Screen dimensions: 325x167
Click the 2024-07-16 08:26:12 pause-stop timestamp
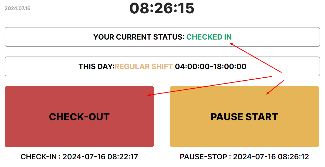(x=271, y=157)
